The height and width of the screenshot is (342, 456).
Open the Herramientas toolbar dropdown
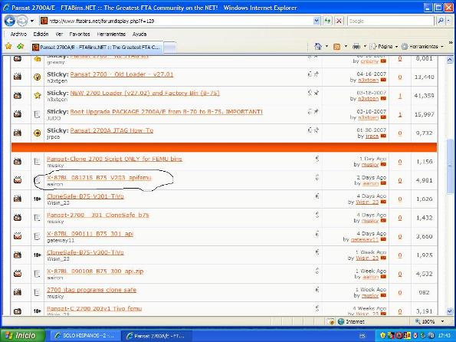point(422,47)
